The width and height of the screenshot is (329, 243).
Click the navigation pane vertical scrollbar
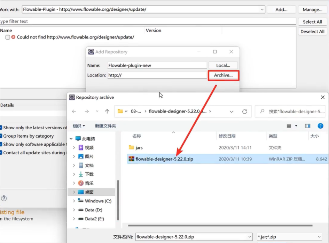pyautogui.click(x=118, y=200)
